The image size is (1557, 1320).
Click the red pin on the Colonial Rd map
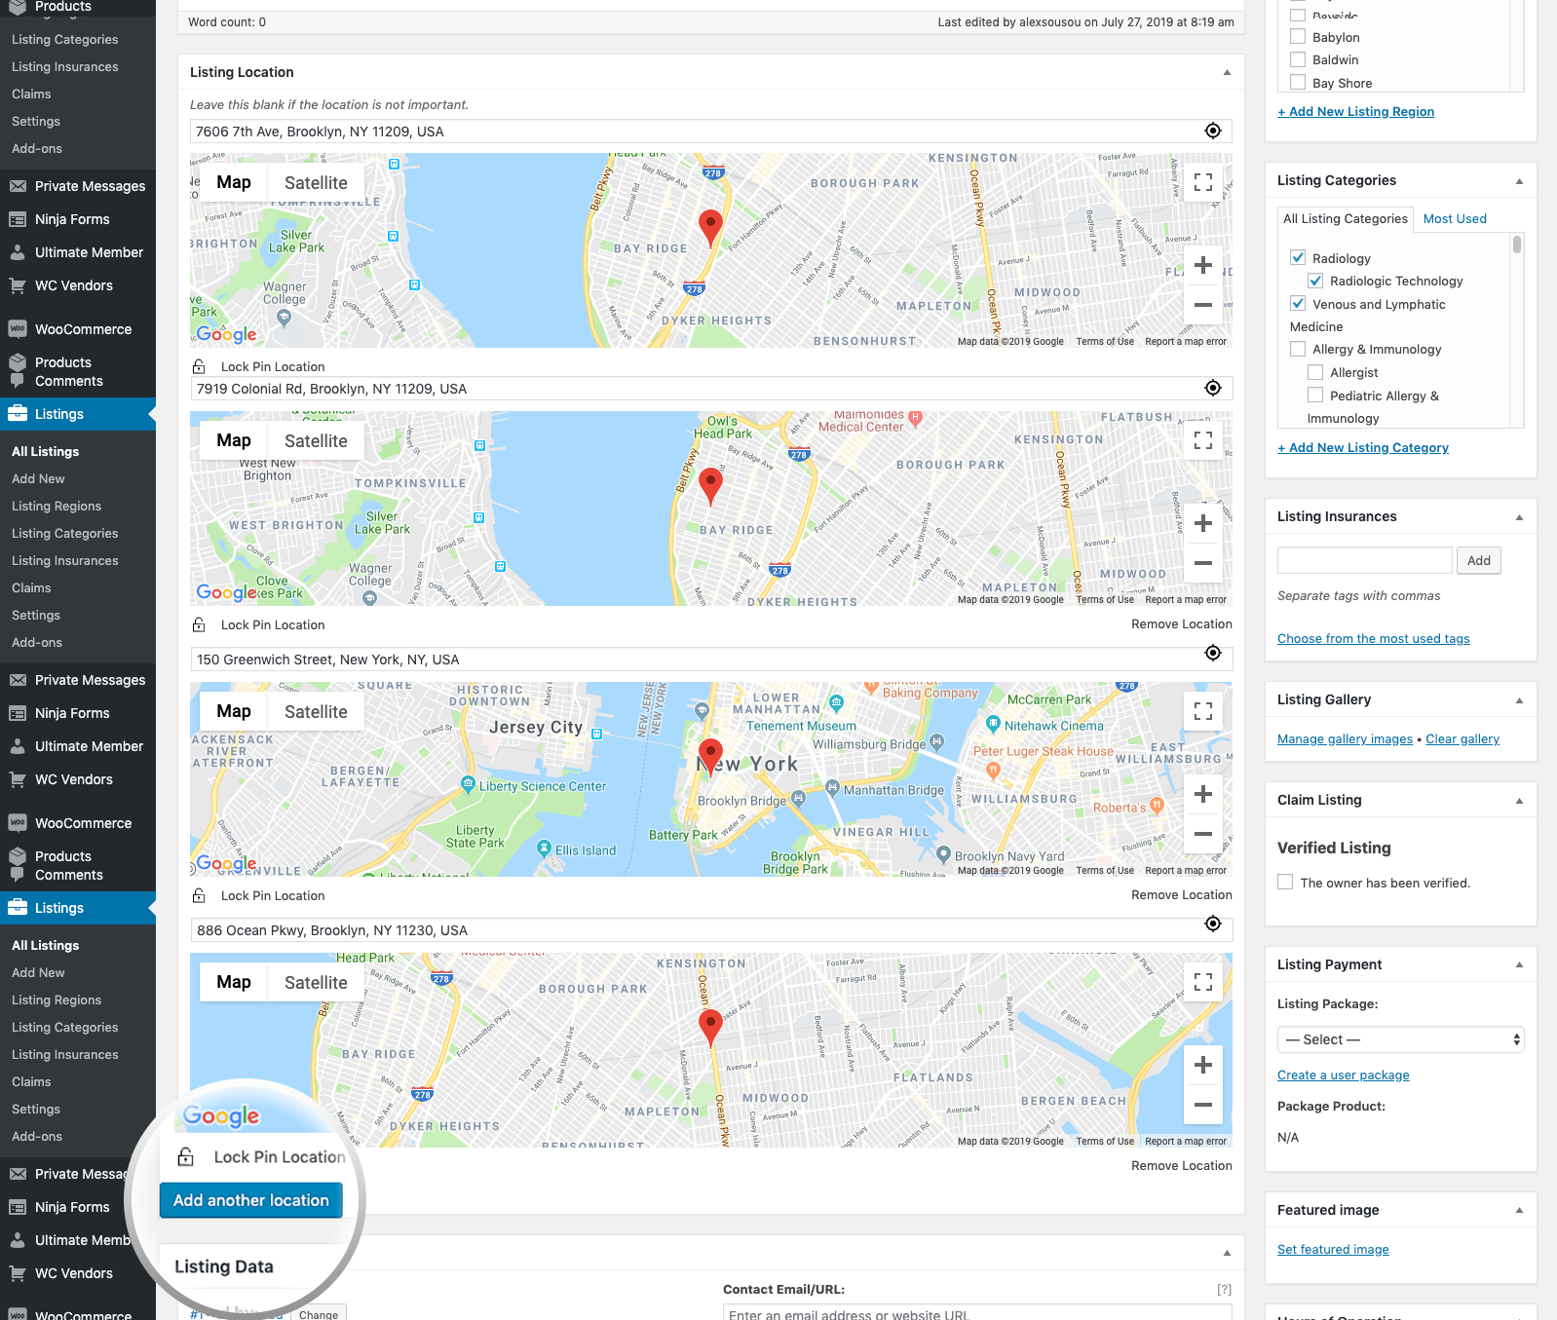tap(711, 484)
